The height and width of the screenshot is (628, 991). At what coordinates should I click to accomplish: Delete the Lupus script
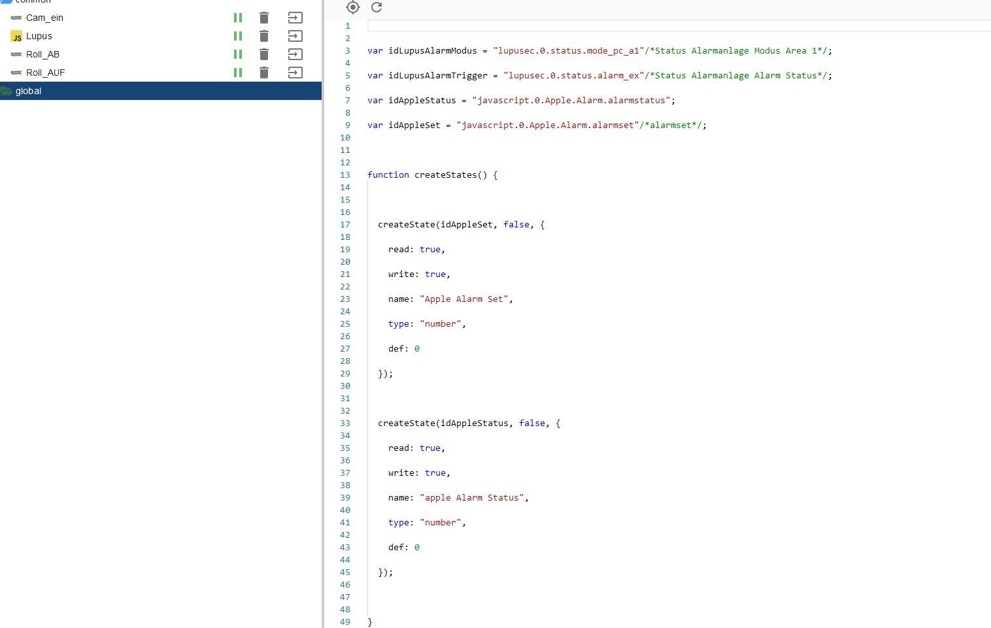click(x=264, y=36)
